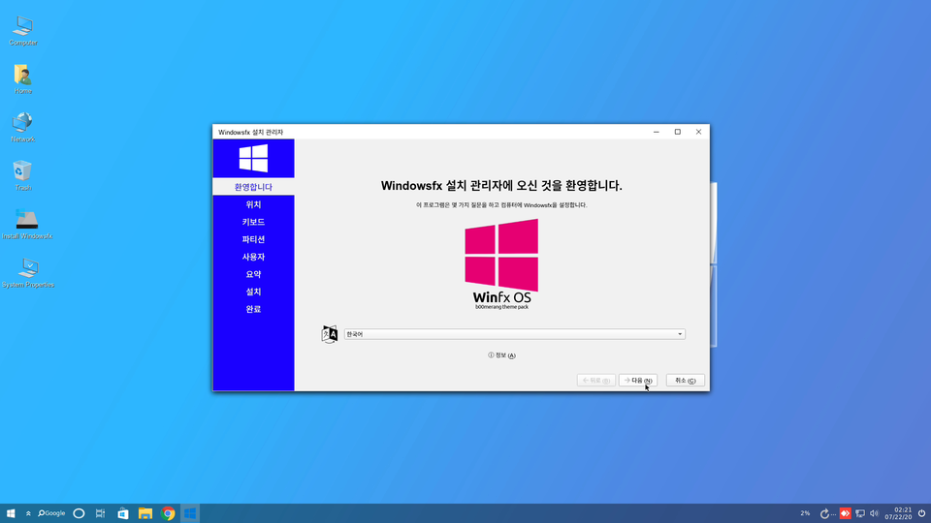Open the volume speaker tray icon
This screenshot has height=523, width=931.
pos(874,514)
